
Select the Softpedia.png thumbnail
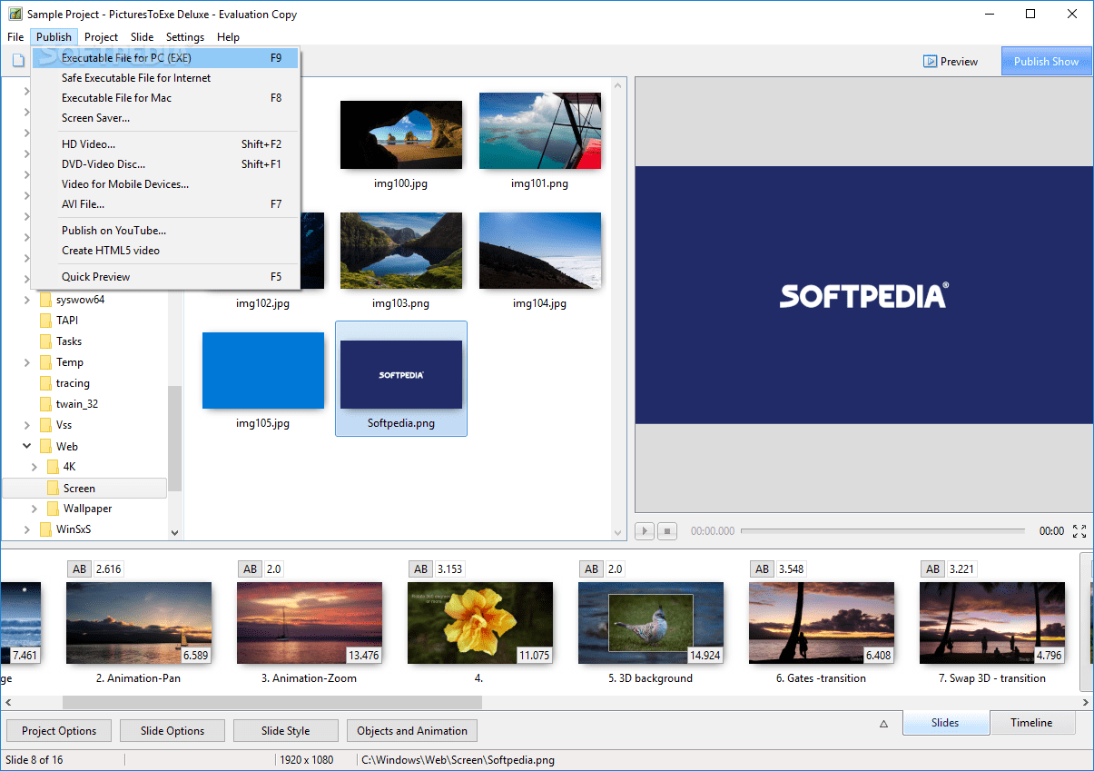(x=400, y=379)
